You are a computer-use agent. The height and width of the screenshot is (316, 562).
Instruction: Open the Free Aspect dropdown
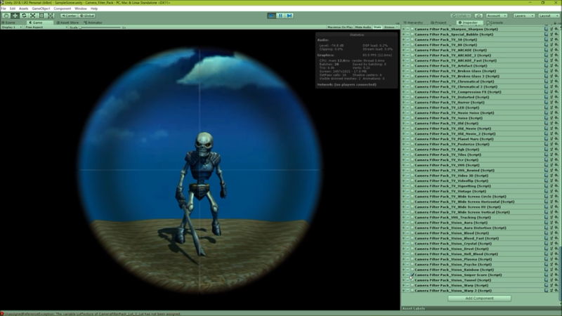coord(46,27)
